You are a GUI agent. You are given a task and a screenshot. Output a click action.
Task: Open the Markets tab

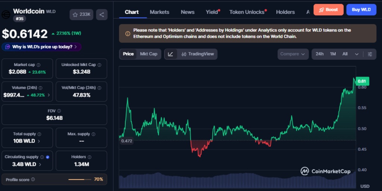click(160, 12)
